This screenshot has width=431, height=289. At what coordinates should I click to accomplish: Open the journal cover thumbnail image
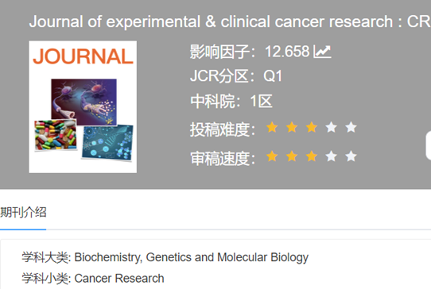coord(83,106)
